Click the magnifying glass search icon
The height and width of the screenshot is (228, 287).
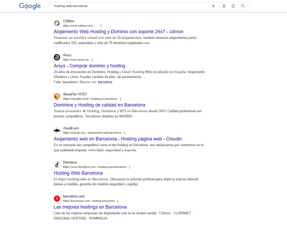pos(243,6)
